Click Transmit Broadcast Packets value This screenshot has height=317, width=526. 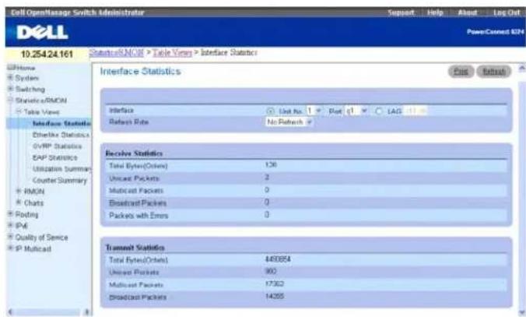[x=275, y=297]
